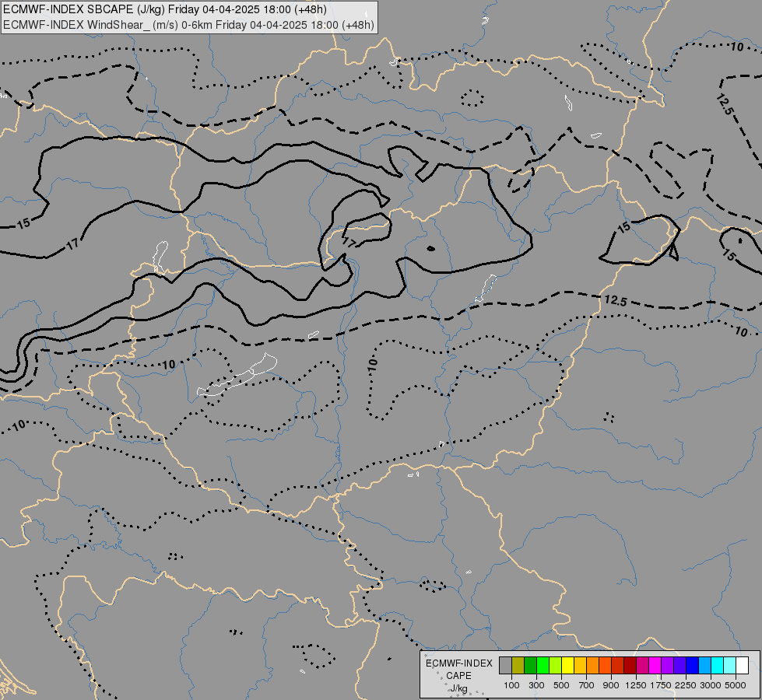
Task: Click legend value 900
Action: [611, 685]
